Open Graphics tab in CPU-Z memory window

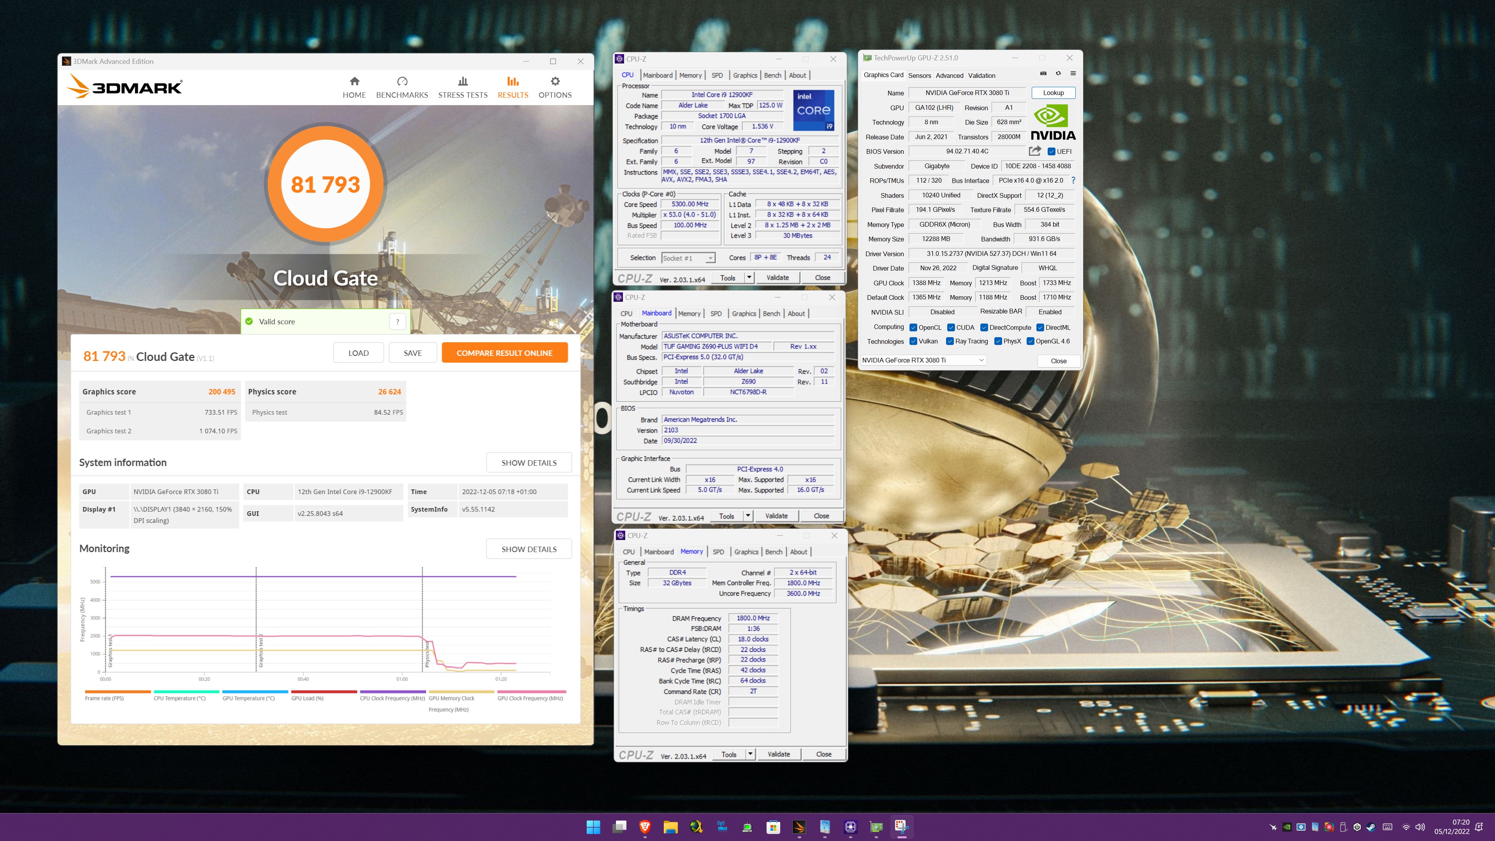pyautogui.click(x=746, y=552)
